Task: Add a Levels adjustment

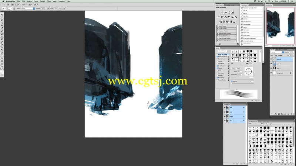Action: tap(226, 13)
